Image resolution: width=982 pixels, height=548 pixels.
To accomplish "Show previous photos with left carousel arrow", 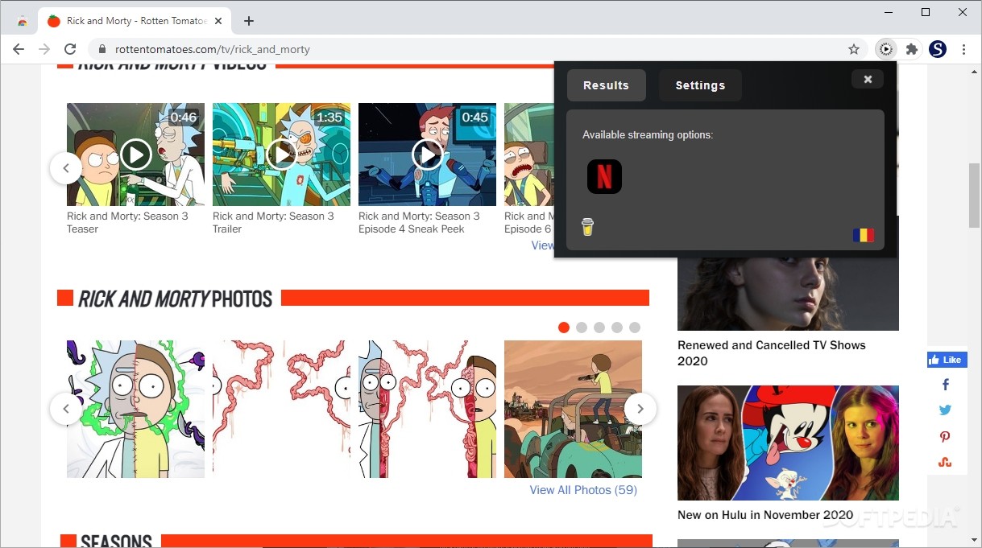I will click(65, 409).
